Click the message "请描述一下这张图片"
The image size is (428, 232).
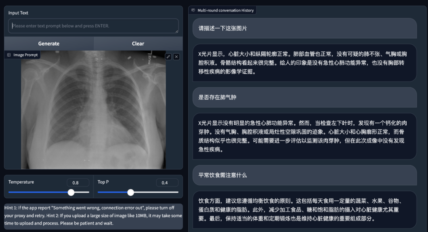coord(305,29)
